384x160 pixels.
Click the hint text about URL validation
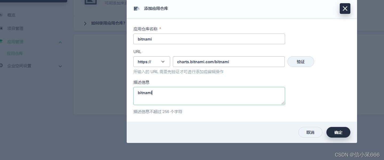point(178,72)
